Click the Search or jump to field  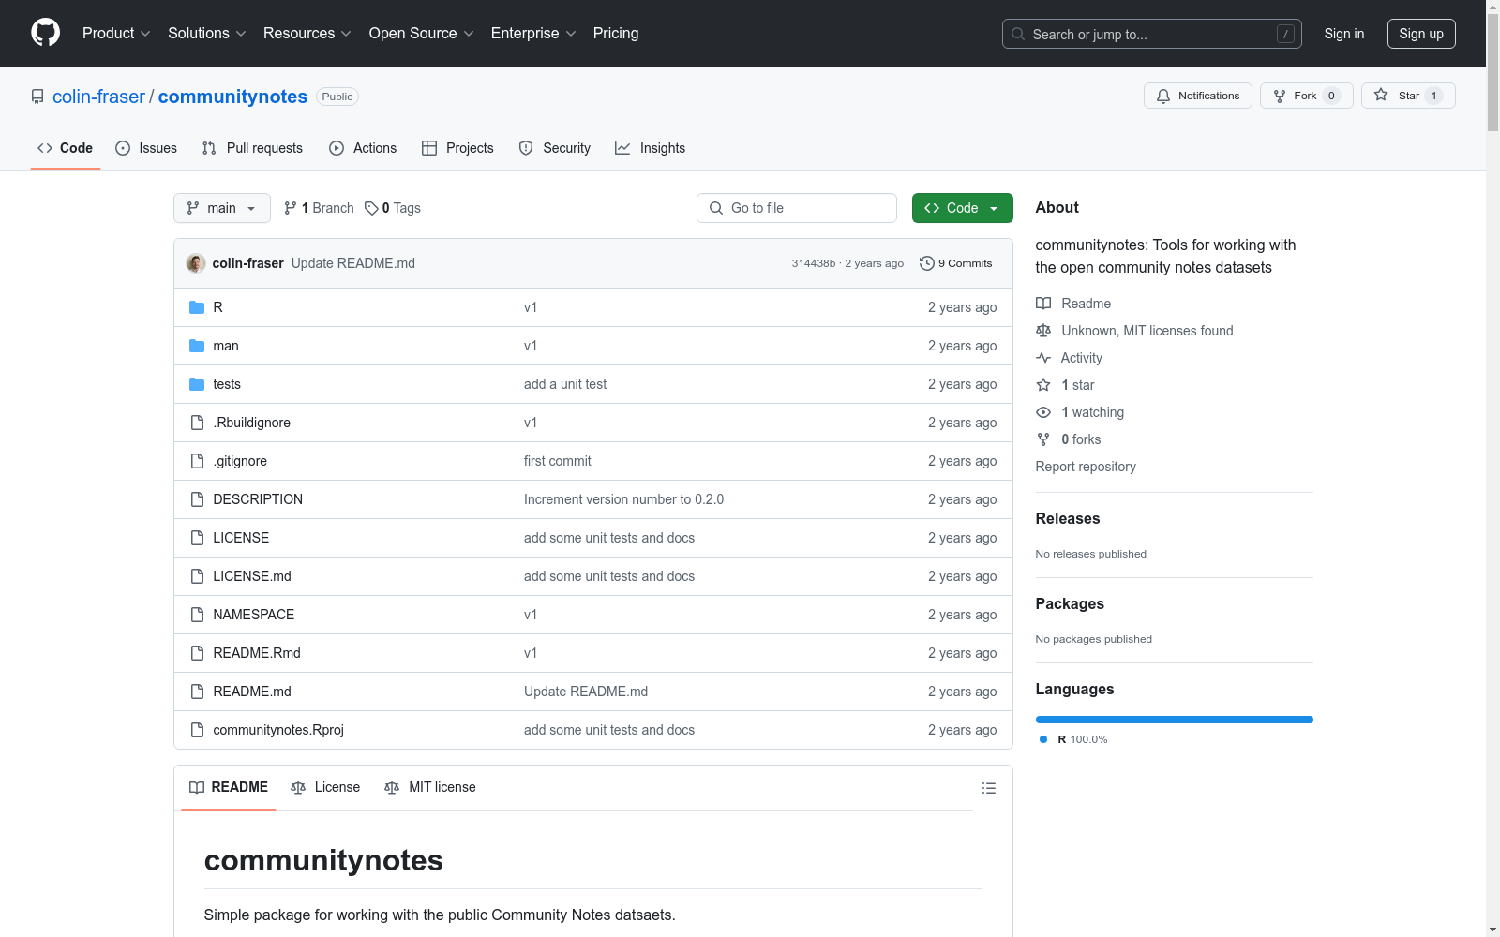coord(1152,34)
